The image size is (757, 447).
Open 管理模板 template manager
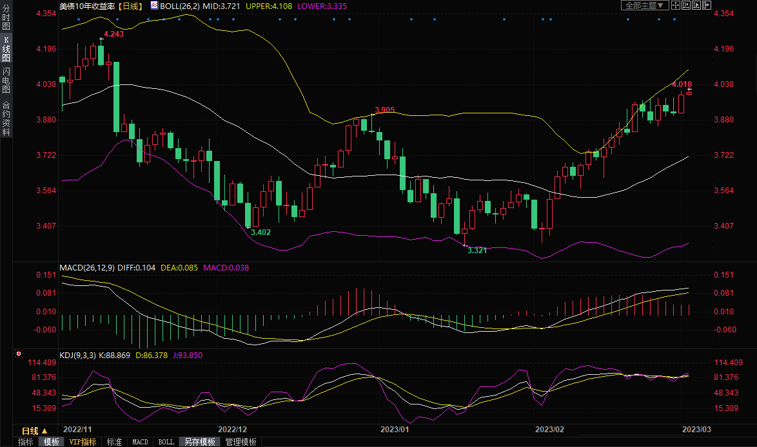(241, 442)
